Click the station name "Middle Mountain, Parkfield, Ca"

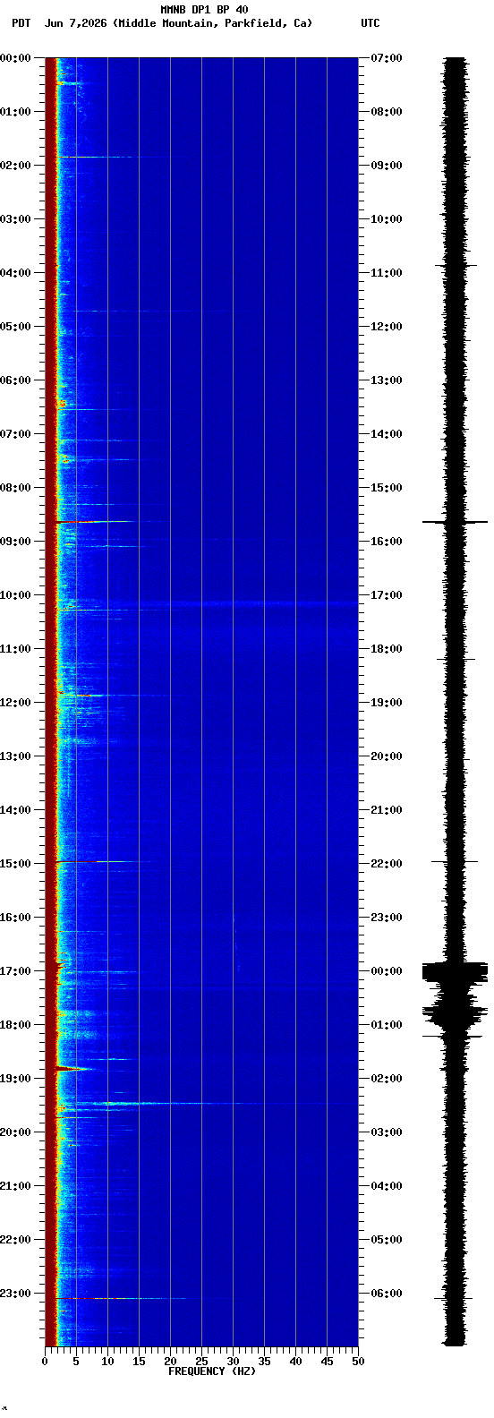pos(213,23)
